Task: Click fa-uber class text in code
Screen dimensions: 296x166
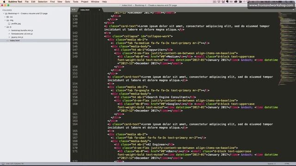Action: point(140,138)
